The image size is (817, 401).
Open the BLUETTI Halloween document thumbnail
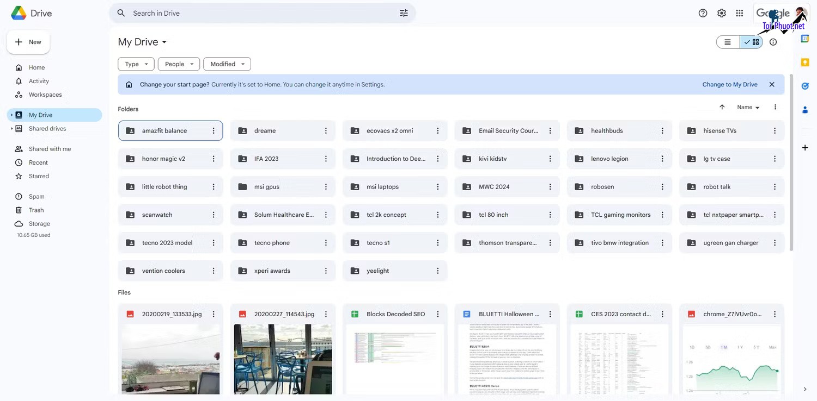pos(507,359)
